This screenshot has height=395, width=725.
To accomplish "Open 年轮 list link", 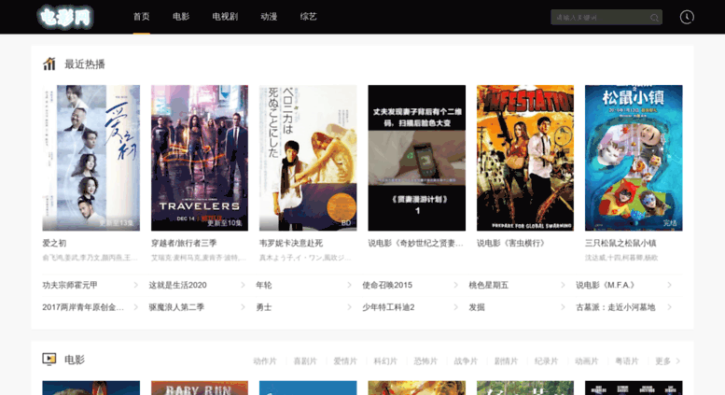I will [264, 285].
